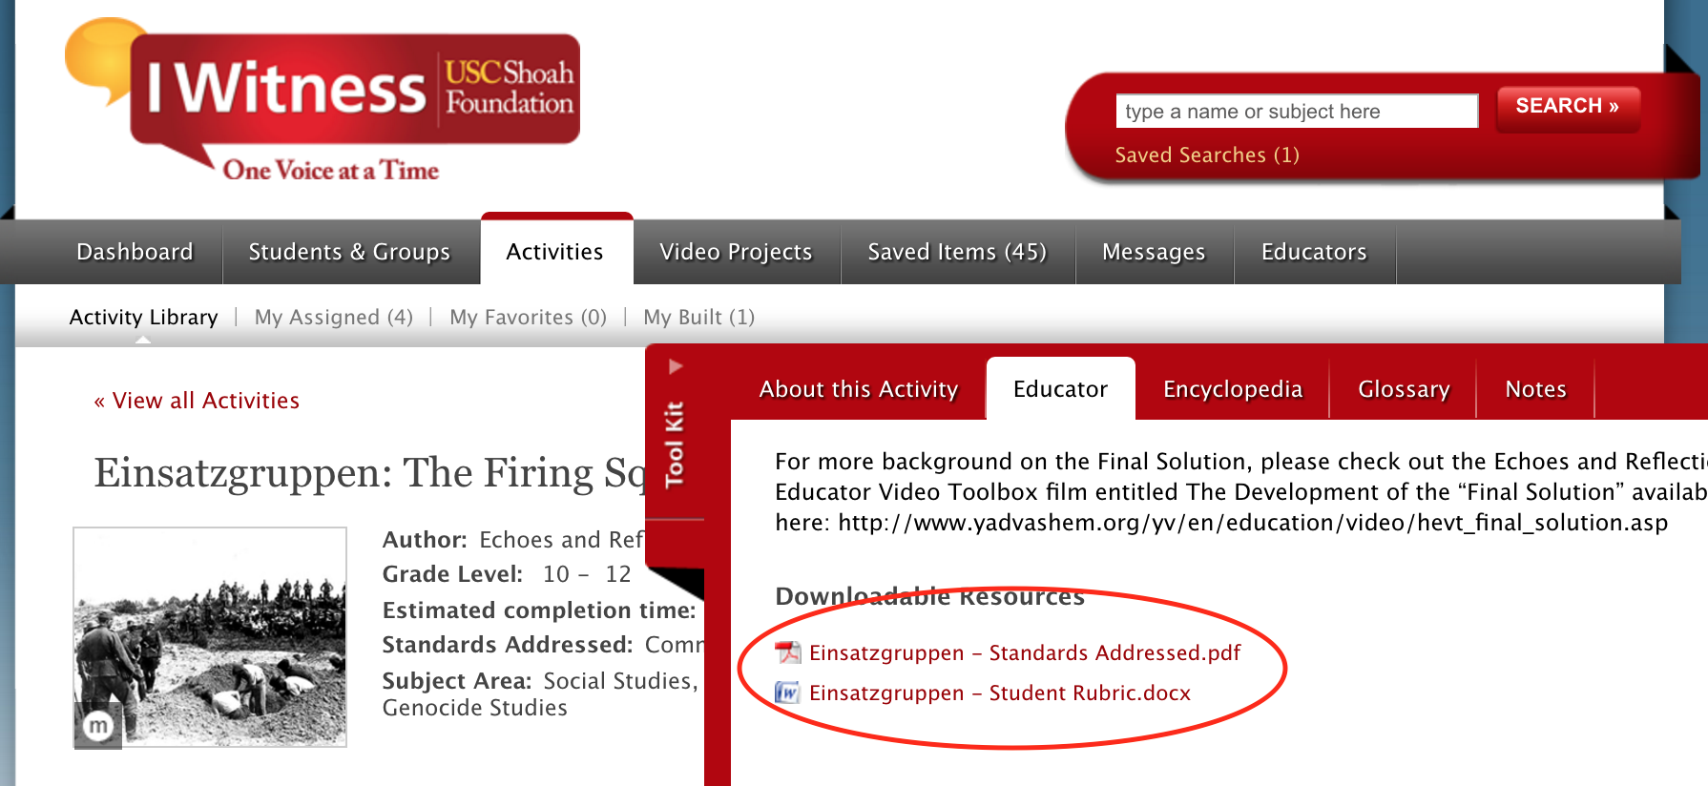The height and width of the screenshot is (786, 1708).
Task: Switch to the Educators tab
Action: tap(1314, 252)
